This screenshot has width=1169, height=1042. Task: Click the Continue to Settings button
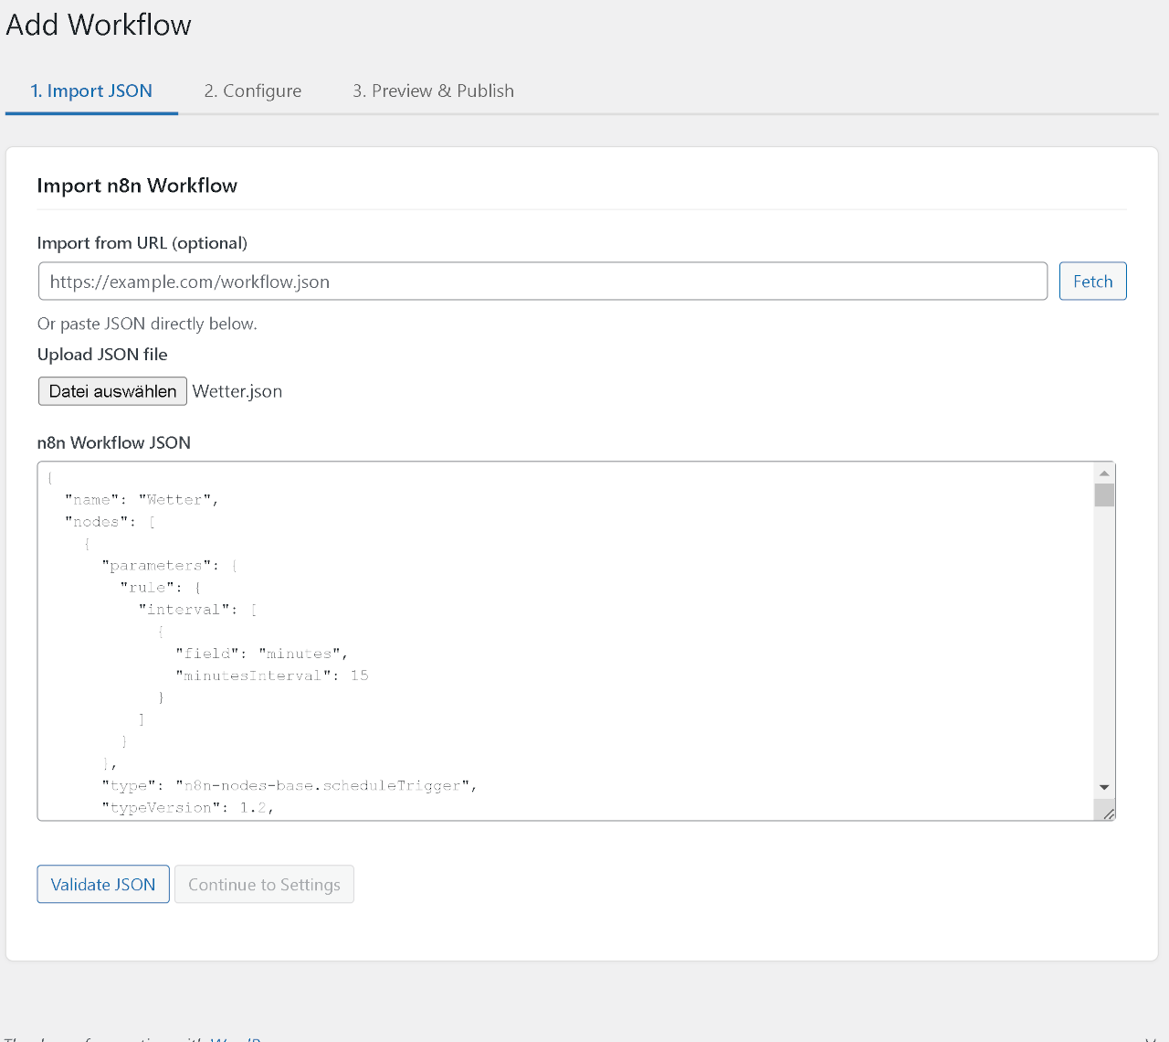tap(264, 884)
